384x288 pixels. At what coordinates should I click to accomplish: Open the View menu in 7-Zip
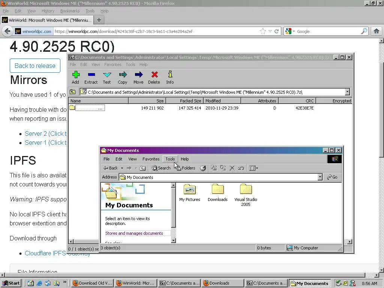click(96, 64)
